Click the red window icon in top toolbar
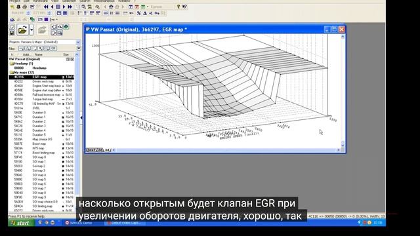Screen dimensions: 420x236 136,7
